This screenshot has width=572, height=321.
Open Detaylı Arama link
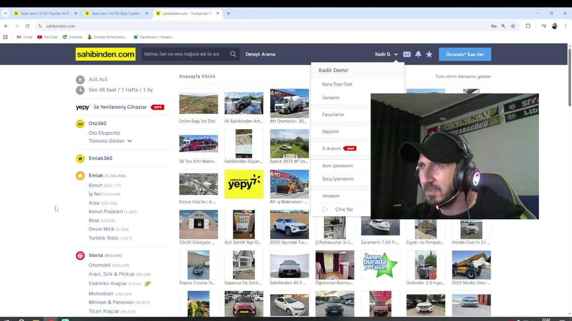[x=260, y=54]
